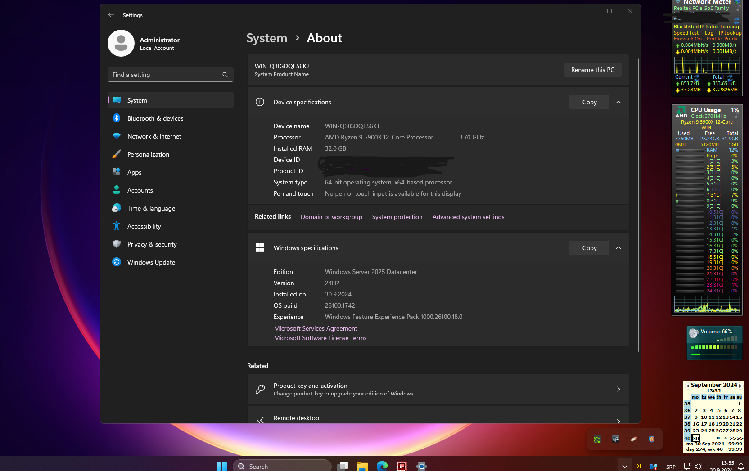Open the Domain or workgroup link
The width and height of the screenshot is (749, 471).
tap(331, 217)
